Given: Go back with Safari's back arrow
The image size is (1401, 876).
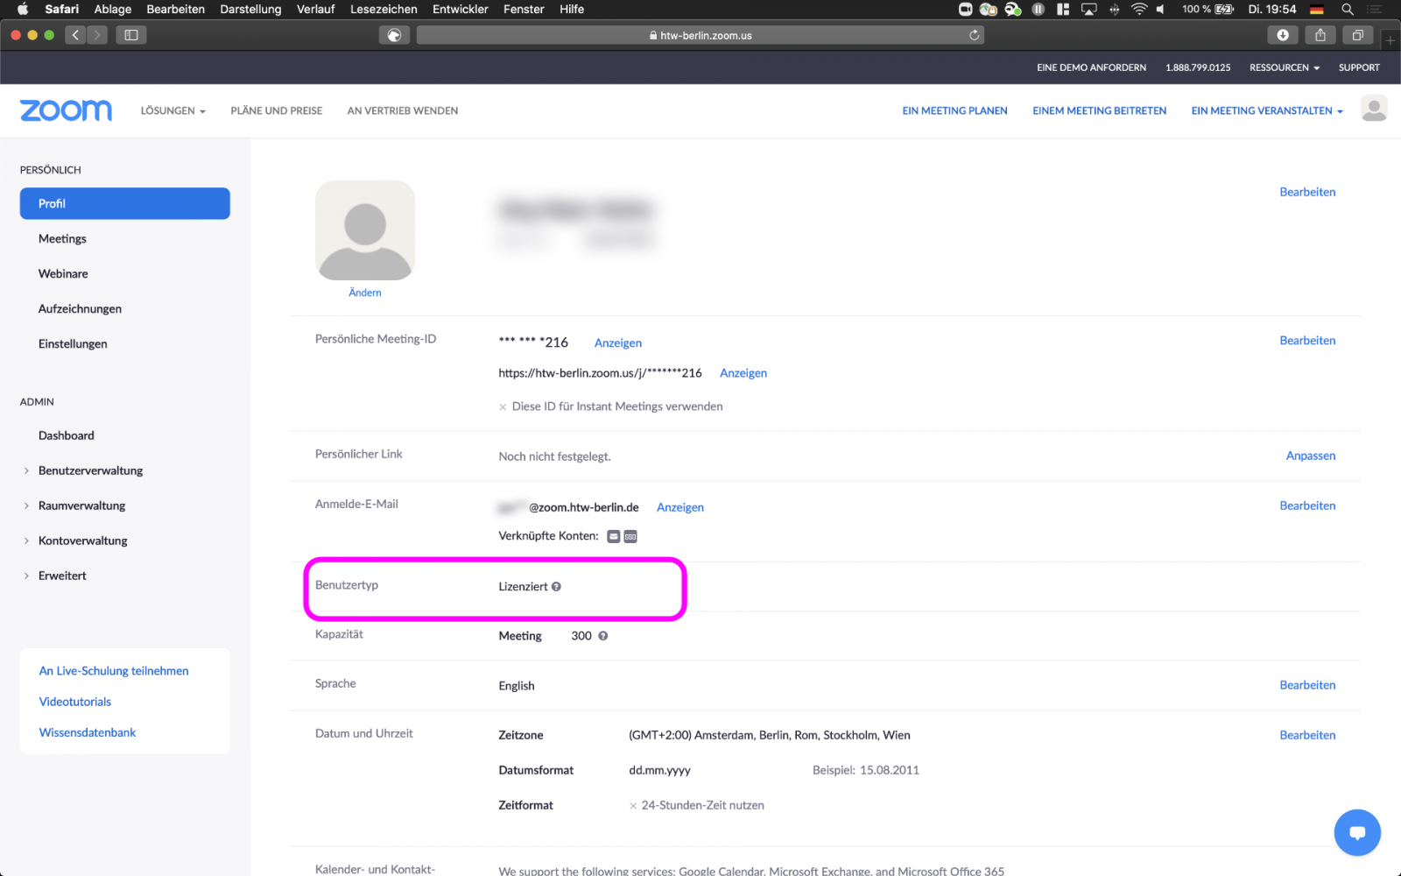Looking at the screenshot, I should pos(76,35).
